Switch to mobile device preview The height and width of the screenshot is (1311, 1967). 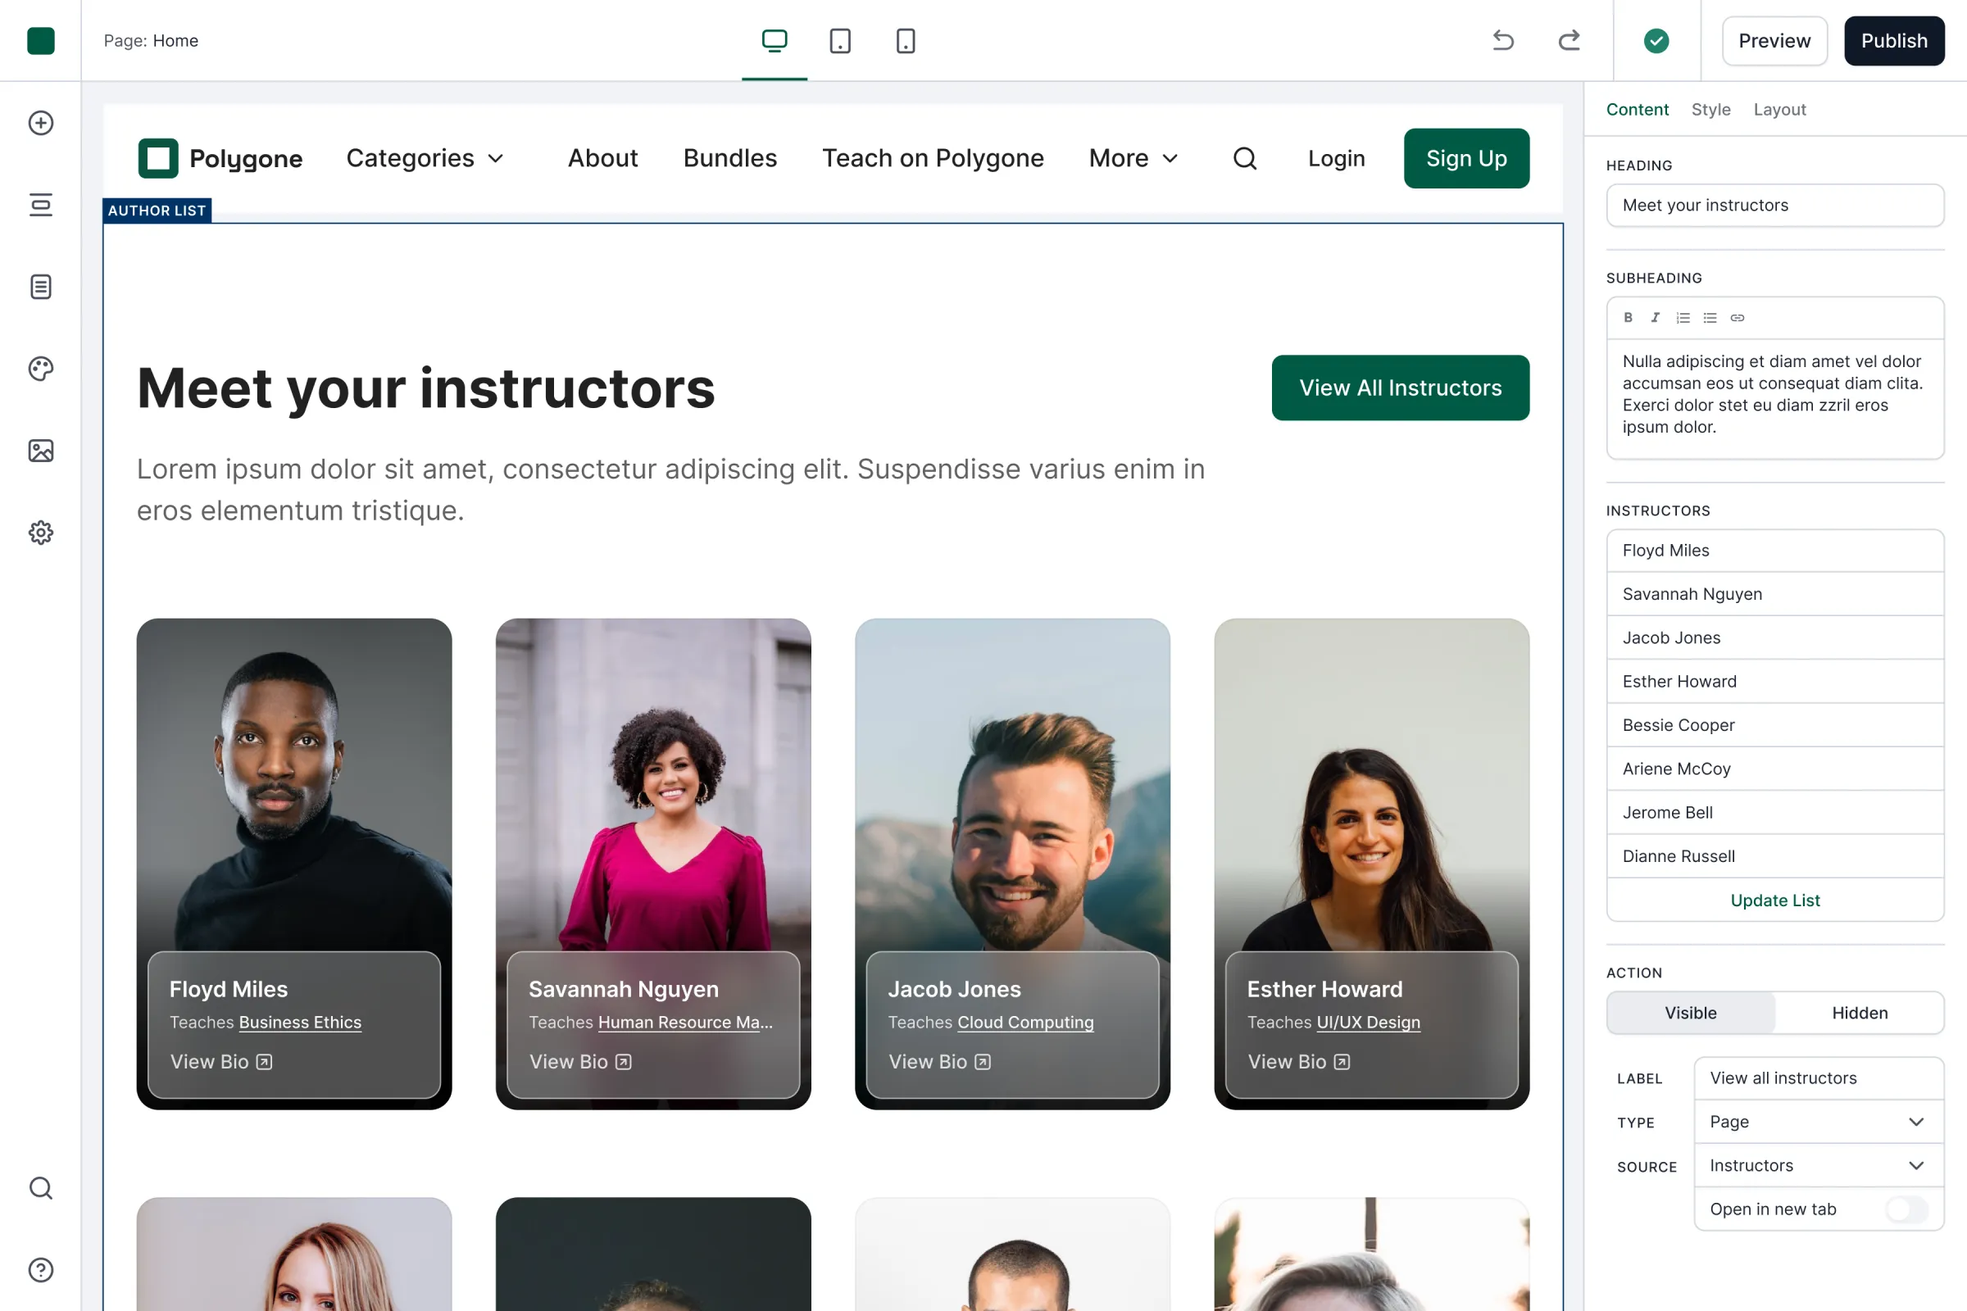pyautogui.click(x=906, y=40)
